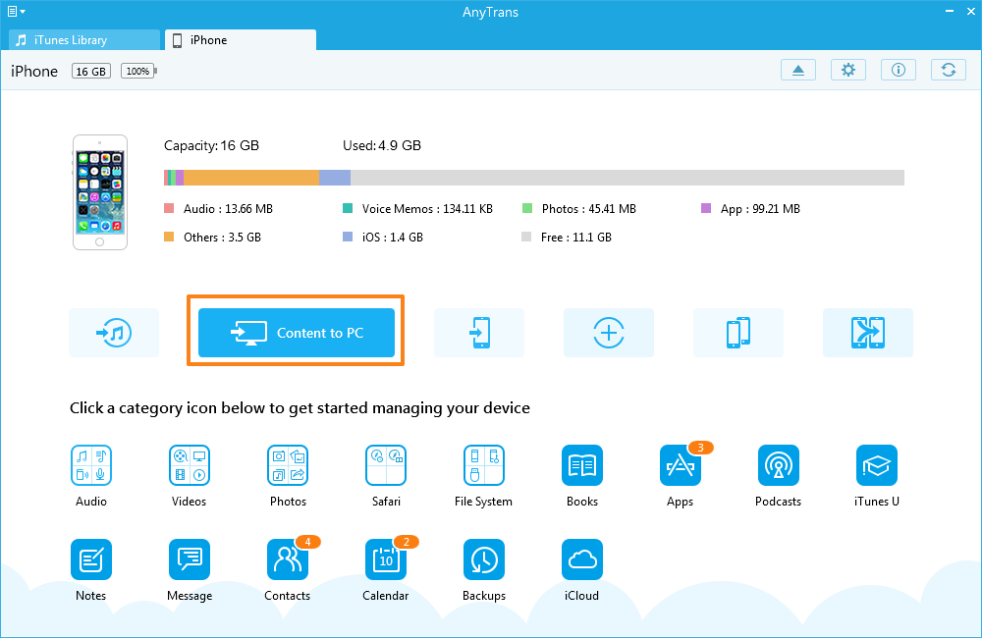
Task: Open the Apps category icon
Action: click(681, 465)
